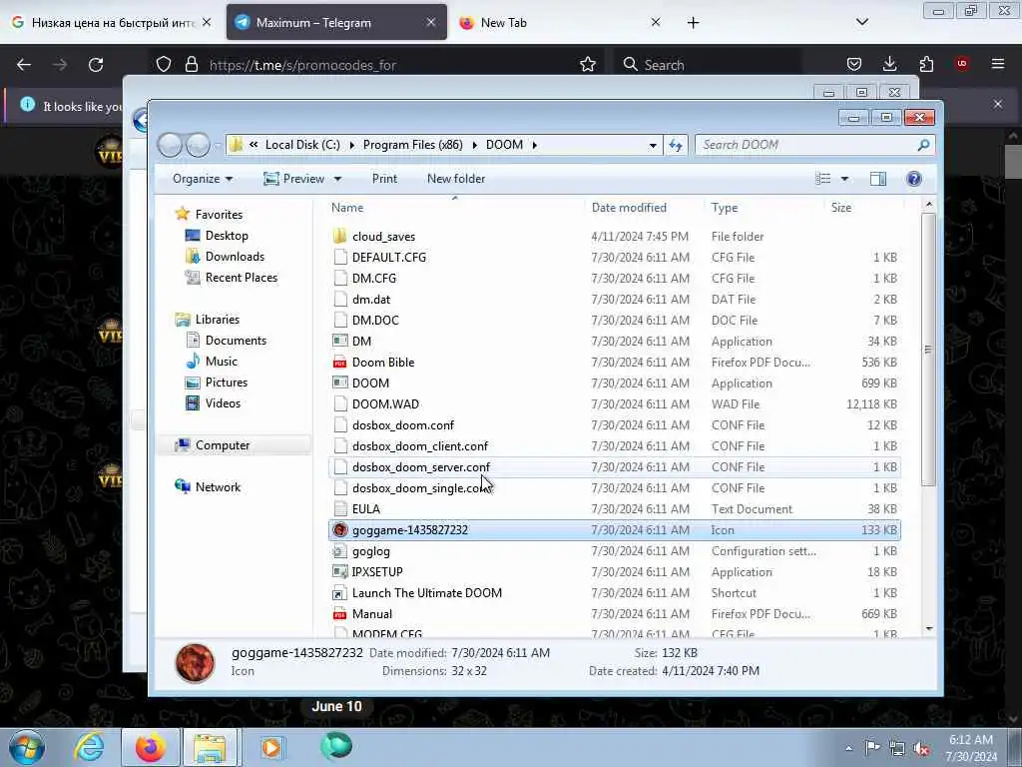1022x767 pixels.
Task: Select the DOOM.WAD file row
Action: 615,403
